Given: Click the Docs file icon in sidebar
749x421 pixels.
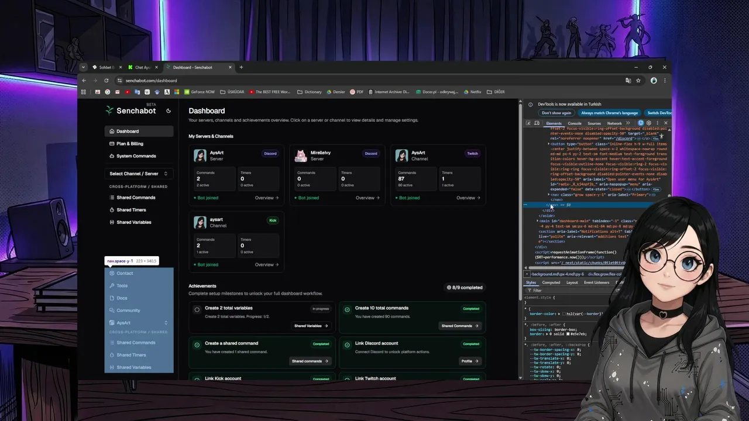Looking at the screenshot, I should 112,298.
